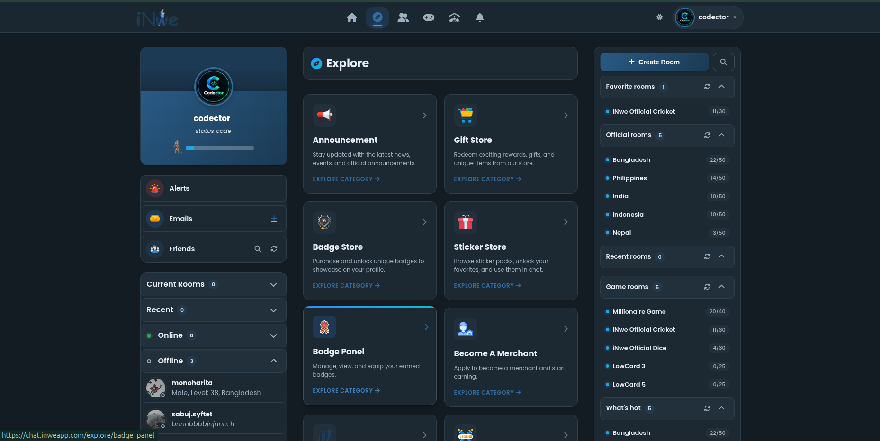
Task: Click the Create Room button
Action: coord(654,62)
